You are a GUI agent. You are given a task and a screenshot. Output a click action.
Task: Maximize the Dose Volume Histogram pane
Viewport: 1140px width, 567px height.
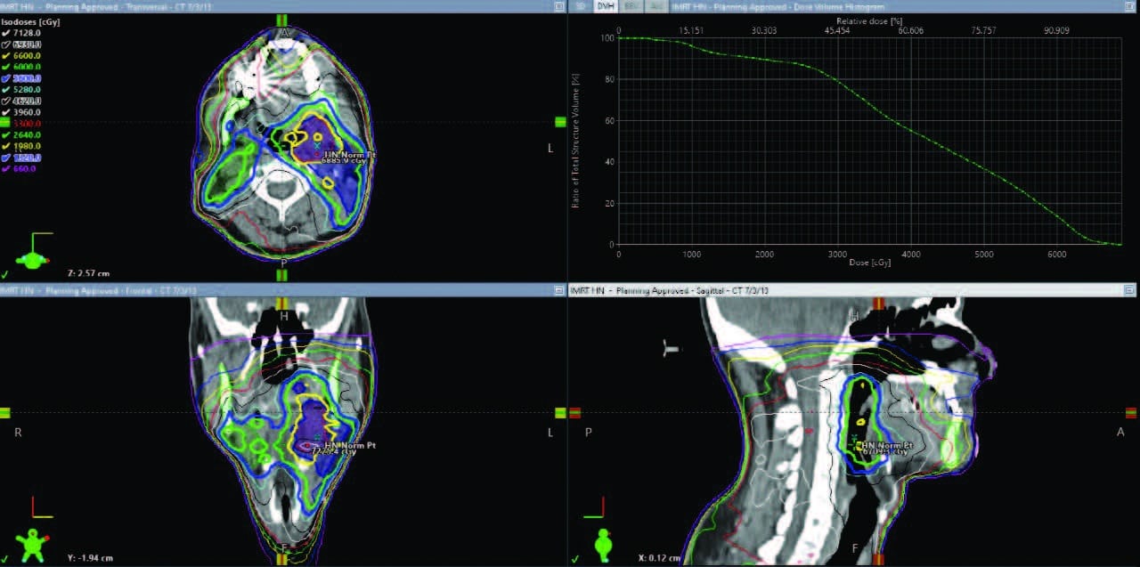click(x=1129, y=6)
